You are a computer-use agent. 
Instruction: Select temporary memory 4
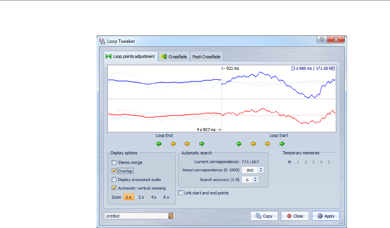(321, 162)
